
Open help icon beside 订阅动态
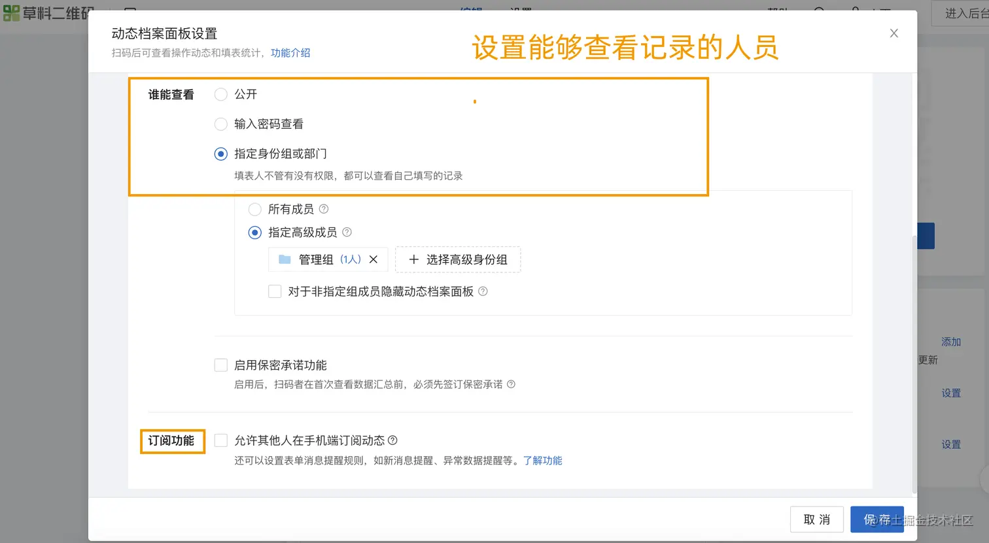pos(392,440)
